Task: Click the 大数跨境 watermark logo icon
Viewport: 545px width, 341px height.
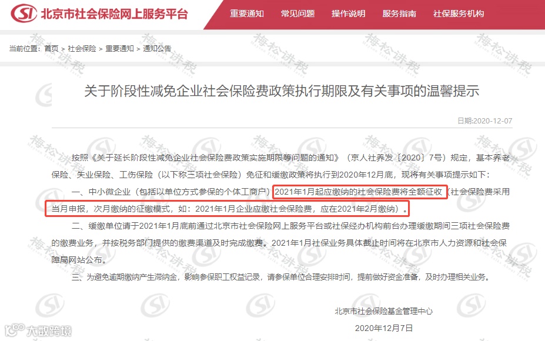Action: tap(15, 329)
